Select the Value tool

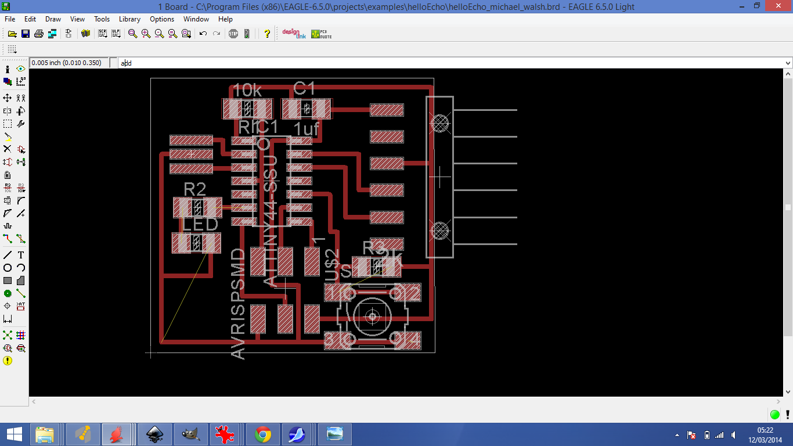(x=21, y=188)
